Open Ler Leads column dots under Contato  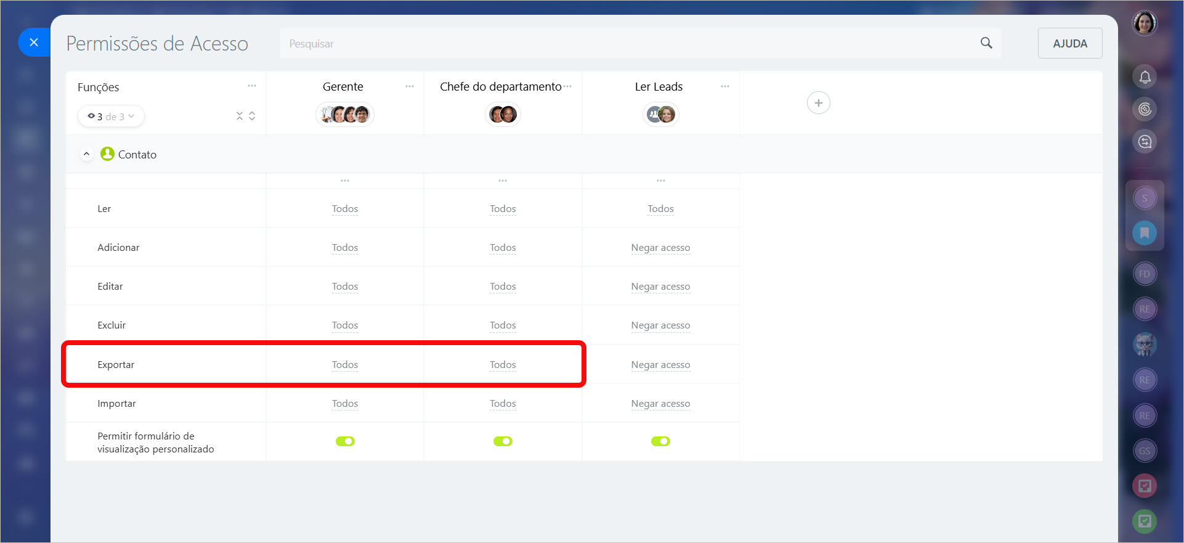(x=660, y=181)
